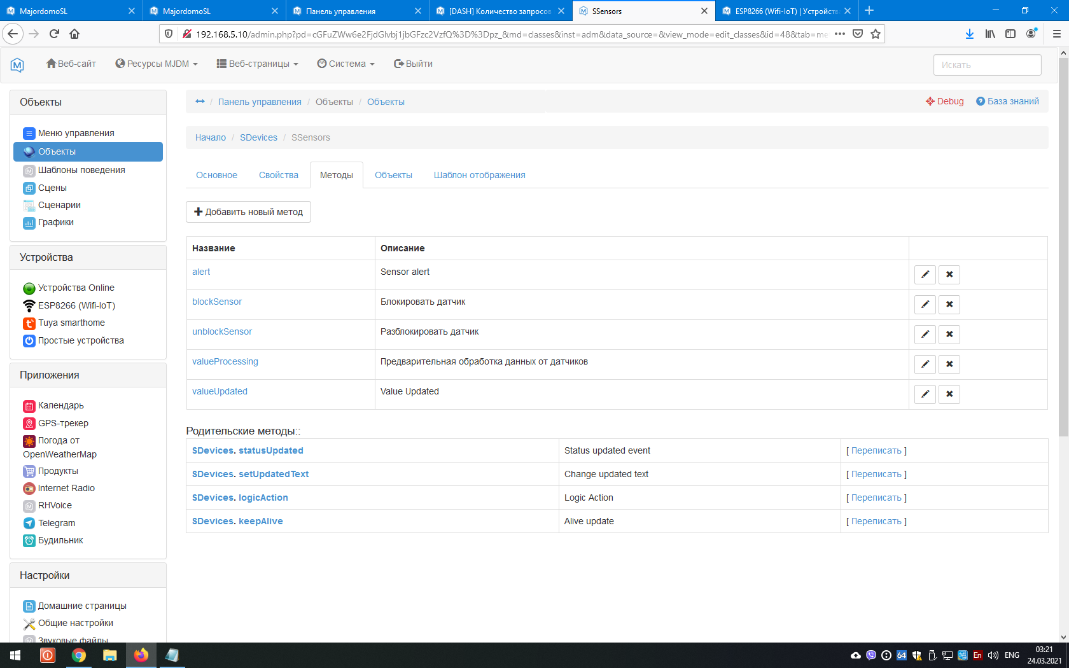
Task: Expand the Веб-страницы dropdown menu
Action: (x=258, y=64)
